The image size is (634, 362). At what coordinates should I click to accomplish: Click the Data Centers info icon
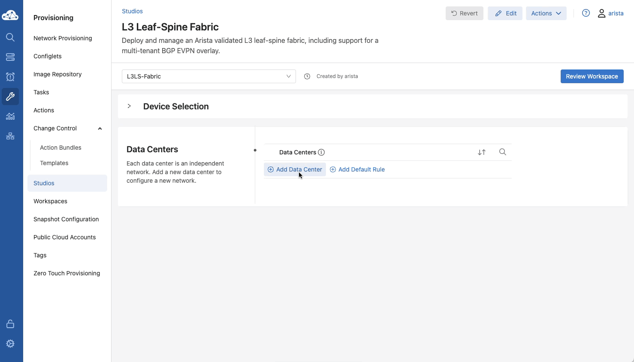pyautogui.click(x=321, y=152)
